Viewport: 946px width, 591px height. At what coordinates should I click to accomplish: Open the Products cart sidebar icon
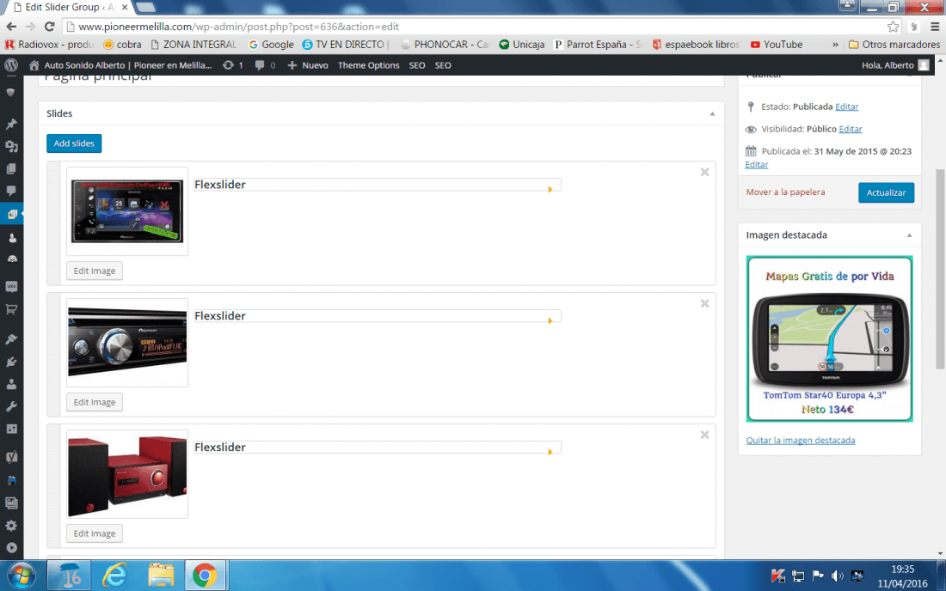11,309
